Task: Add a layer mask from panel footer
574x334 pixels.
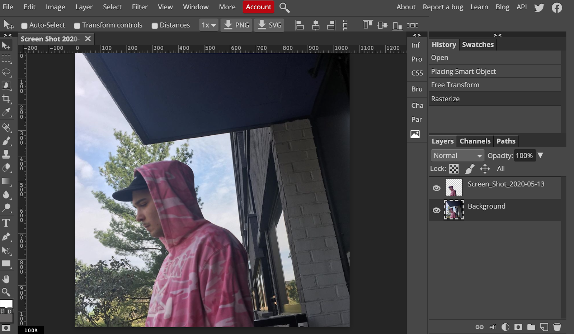Action: click(518, 327)
